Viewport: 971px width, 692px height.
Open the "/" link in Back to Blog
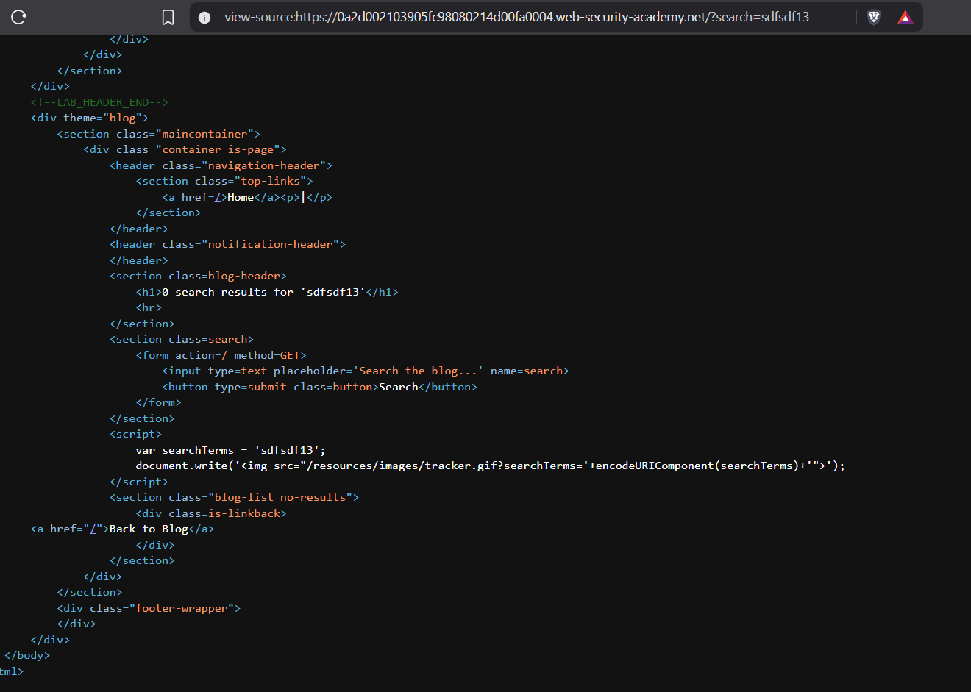[x=93, y=529]
